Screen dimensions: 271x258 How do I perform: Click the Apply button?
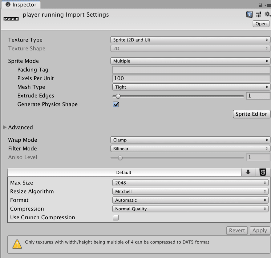260,230
